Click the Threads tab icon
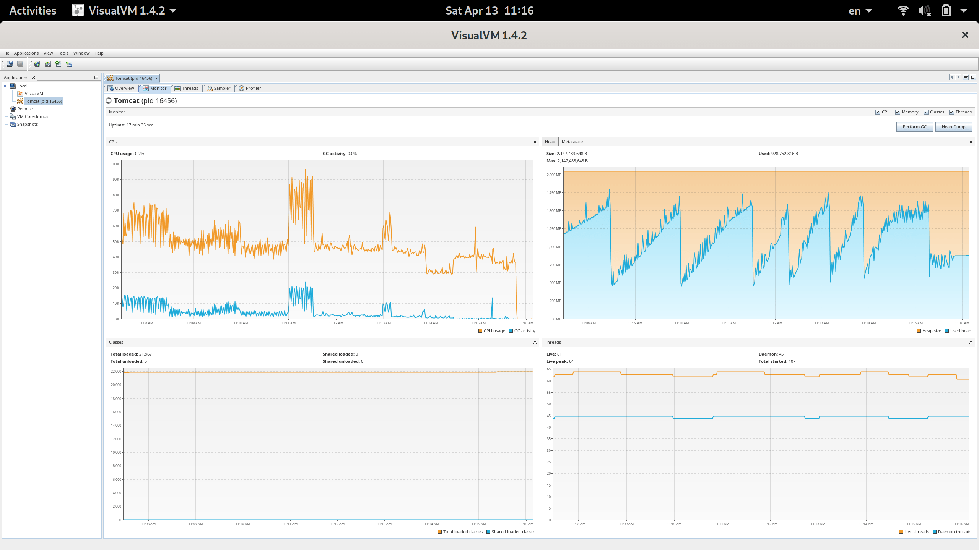The width and height of the screenshot is (979, 550). (x=177, y=88)
